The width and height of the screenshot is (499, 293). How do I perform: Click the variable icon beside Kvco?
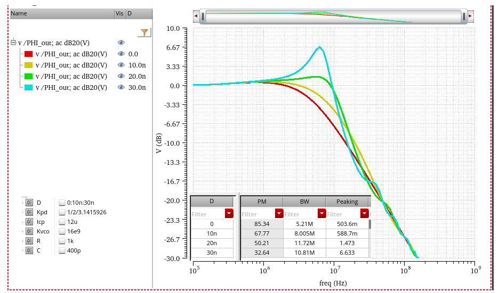[29, 231]
